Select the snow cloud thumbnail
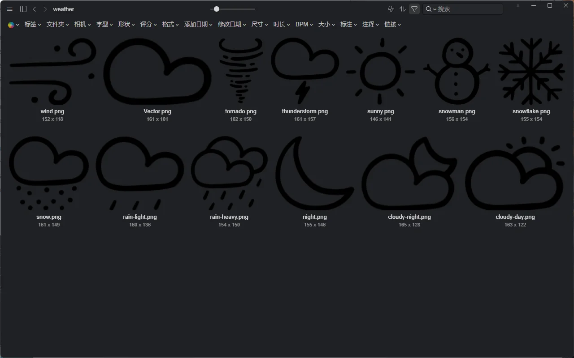The image size is (574, 358). tap(49, 174)
